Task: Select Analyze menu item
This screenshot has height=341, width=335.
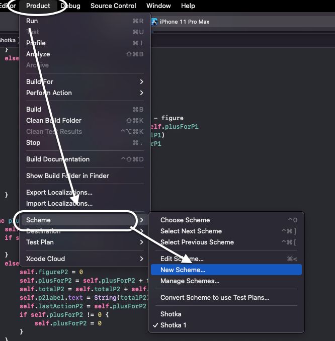Action: (x=85, y=54)
